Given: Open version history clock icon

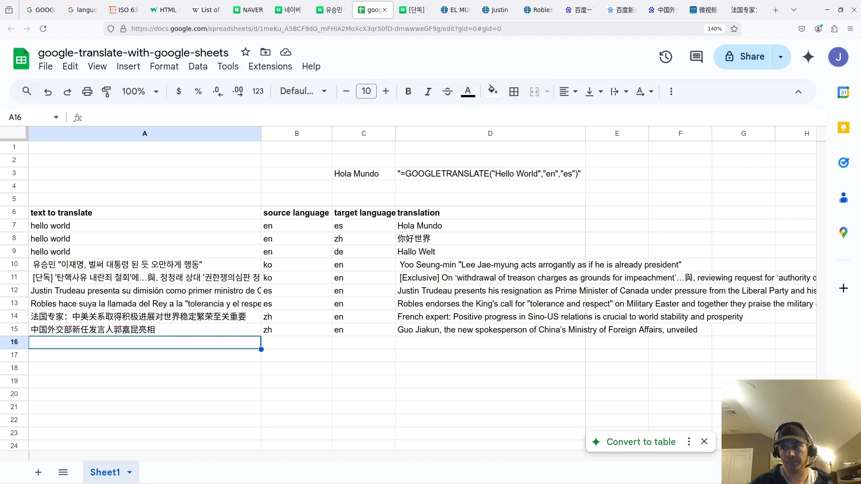Looking at the screenshot, I should 665,57.
